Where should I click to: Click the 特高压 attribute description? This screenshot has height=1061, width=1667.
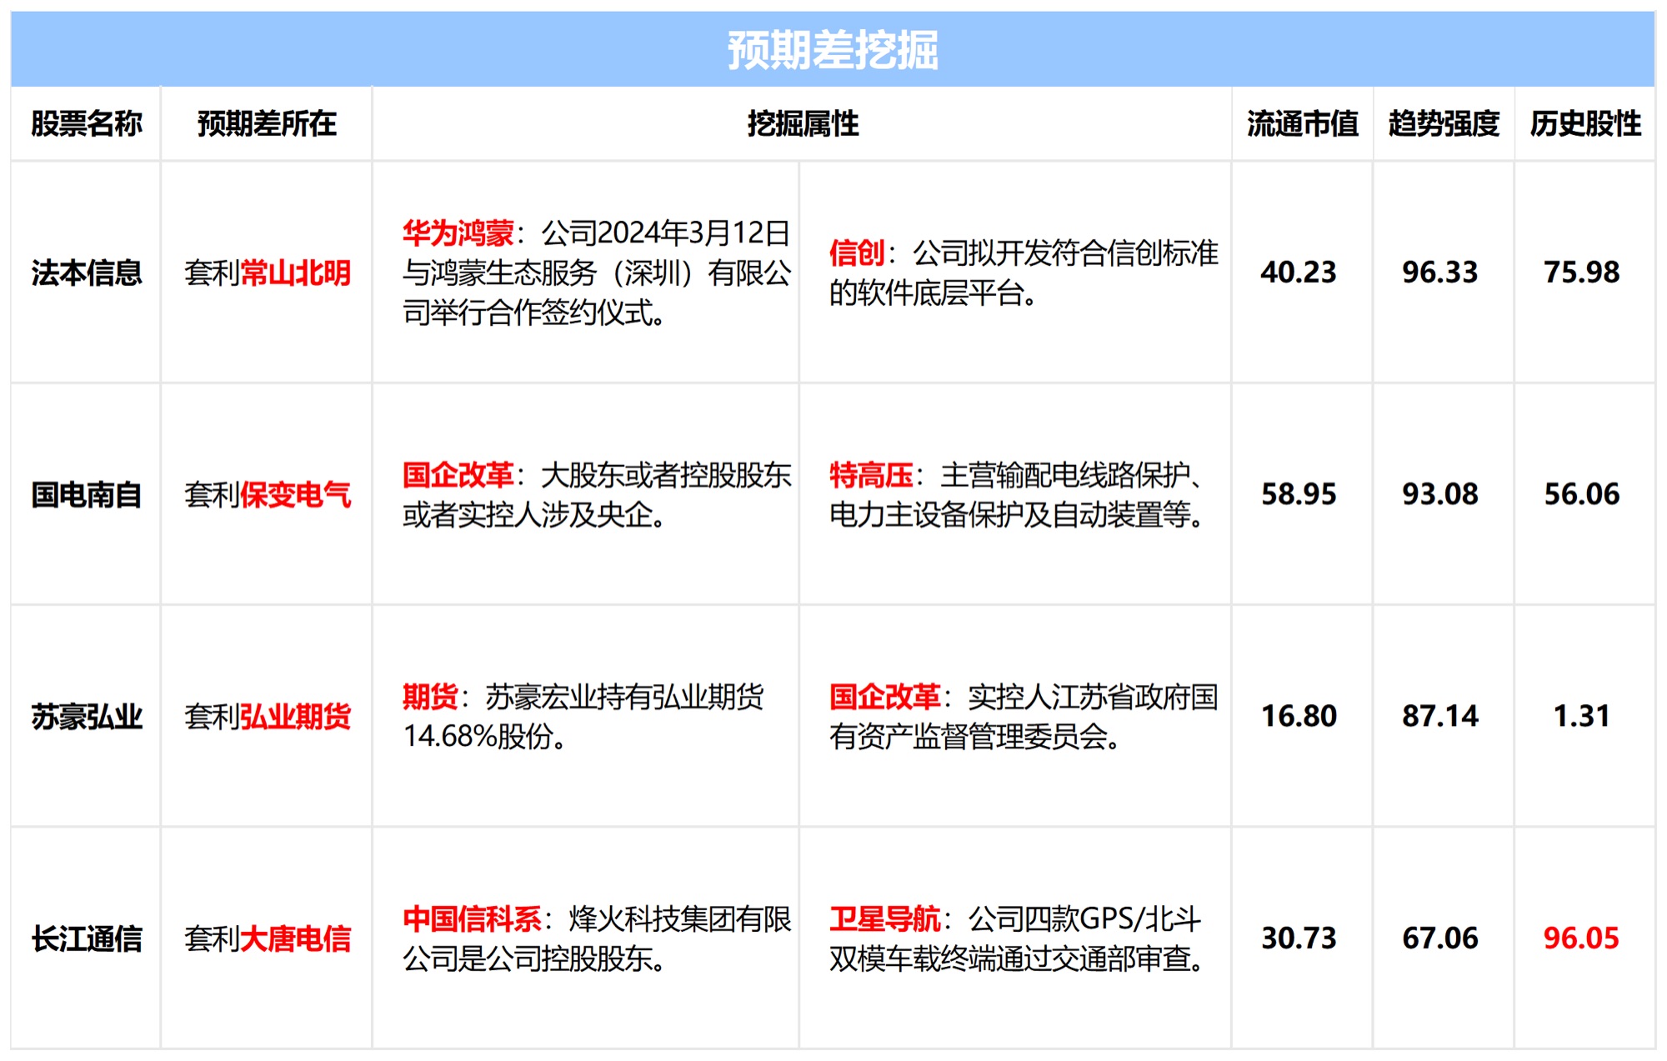pos(1017,494)
